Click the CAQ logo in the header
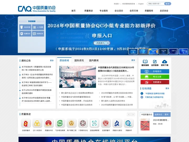This screenshot has width=189, height=142. pos(37,9)
